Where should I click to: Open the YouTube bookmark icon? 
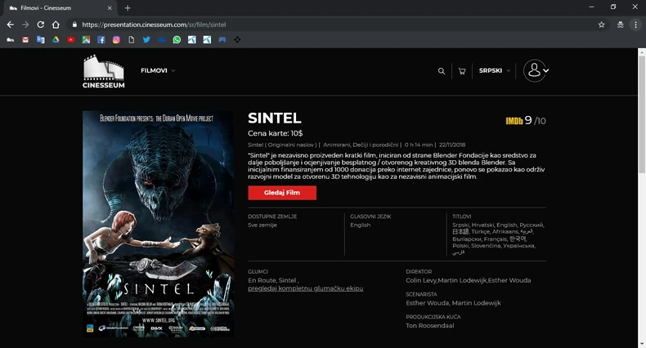(71, 39)
